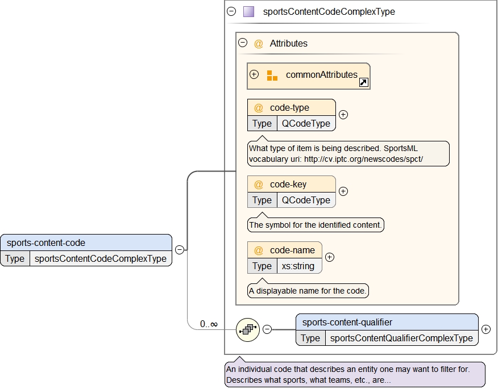This screenshot has width=498, height=389.
Task: Click the @ icon beside Attributes heading
Action: click(259, 44)
